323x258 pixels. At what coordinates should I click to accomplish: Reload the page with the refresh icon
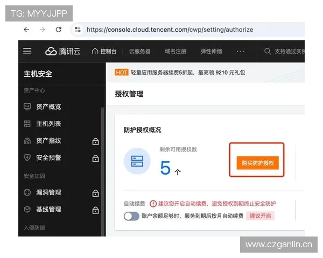pos(59,30)
